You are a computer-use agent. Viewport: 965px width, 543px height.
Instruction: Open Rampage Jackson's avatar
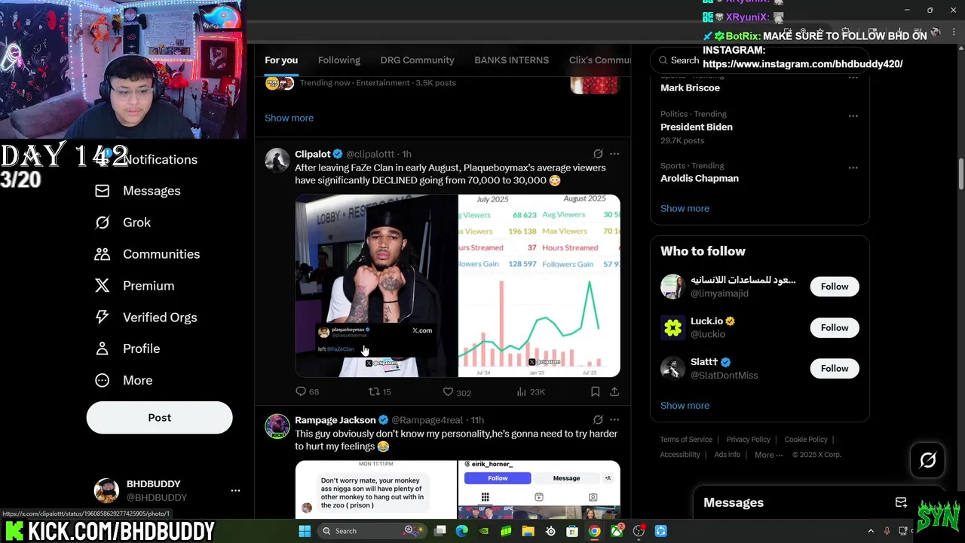pyautogui.click(x=277, y=426)
